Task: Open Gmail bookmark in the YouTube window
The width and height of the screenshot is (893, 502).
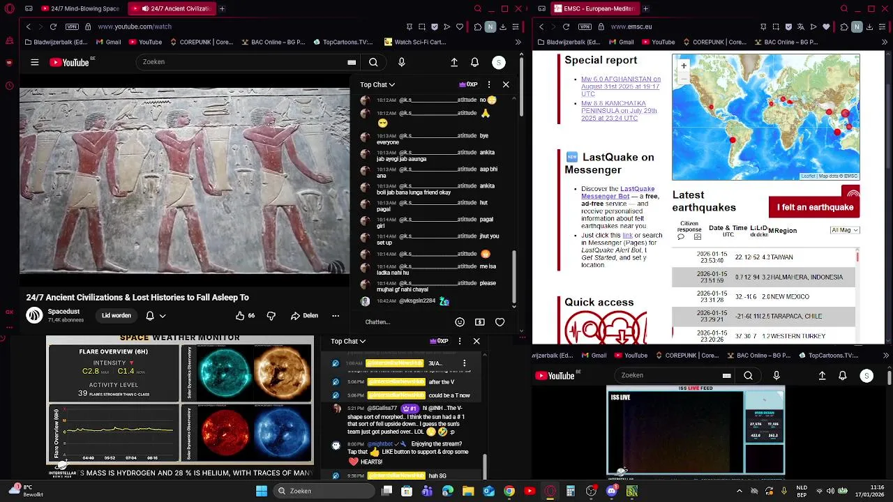Action: coord(108,42)
